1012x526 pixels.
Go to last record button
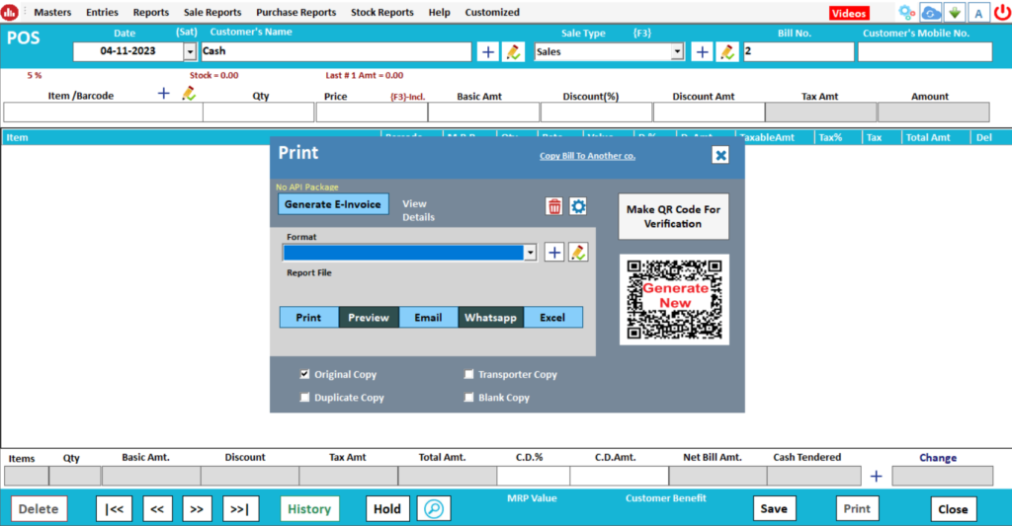click(x=240, y=508)
